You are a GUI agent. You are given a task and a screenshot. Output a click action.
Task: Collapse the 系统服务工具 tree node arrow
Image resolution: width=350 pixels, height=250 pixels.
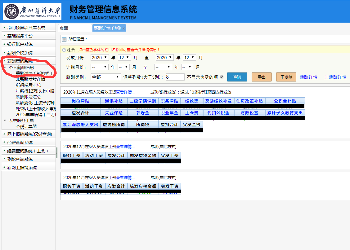point(5,121)
